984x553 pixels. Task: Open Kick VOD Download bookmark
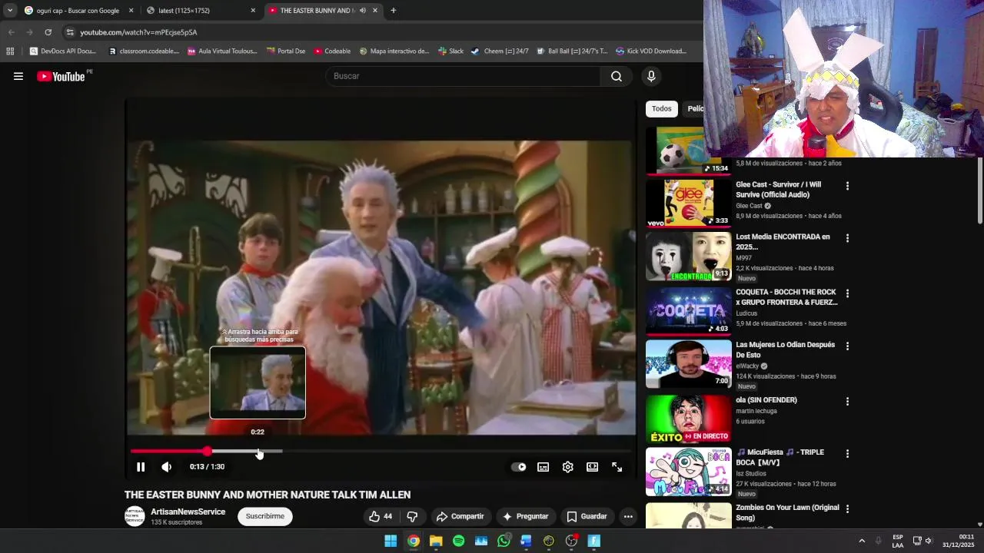[651, 51]
